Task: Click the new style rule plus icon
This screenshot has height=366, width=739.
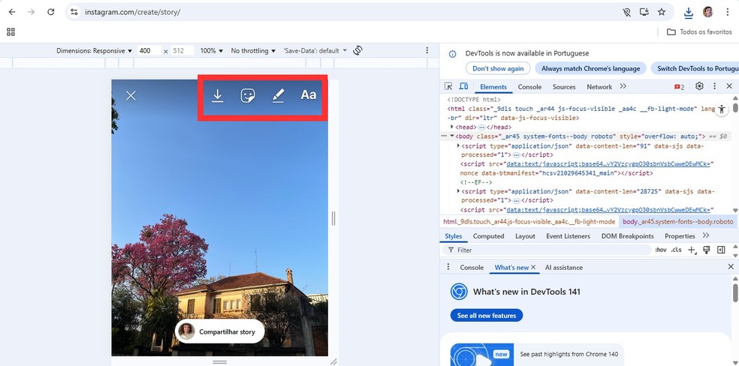Action: click(x=692, y=250)
